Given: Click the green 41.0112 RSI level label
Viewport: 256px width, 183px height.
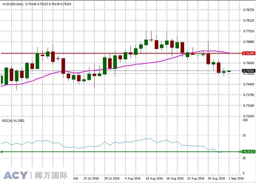Looking at the screenshot, I should point(249,152).
